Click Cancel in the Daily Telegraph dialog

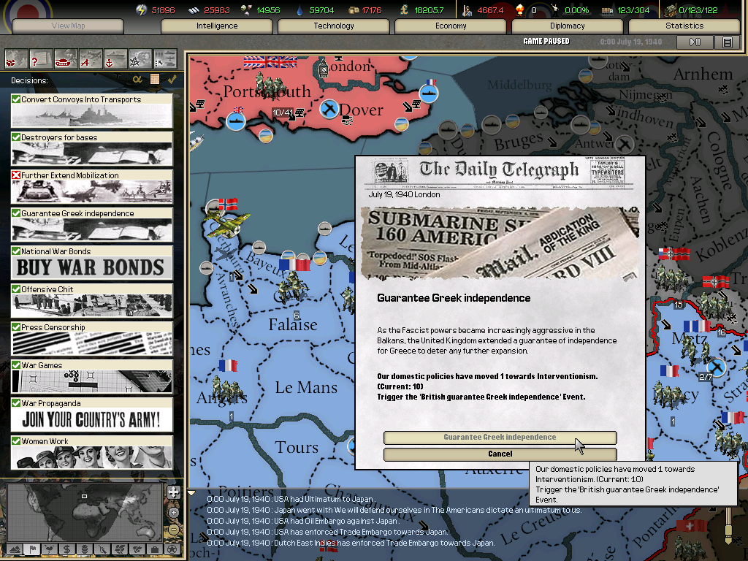500,454
